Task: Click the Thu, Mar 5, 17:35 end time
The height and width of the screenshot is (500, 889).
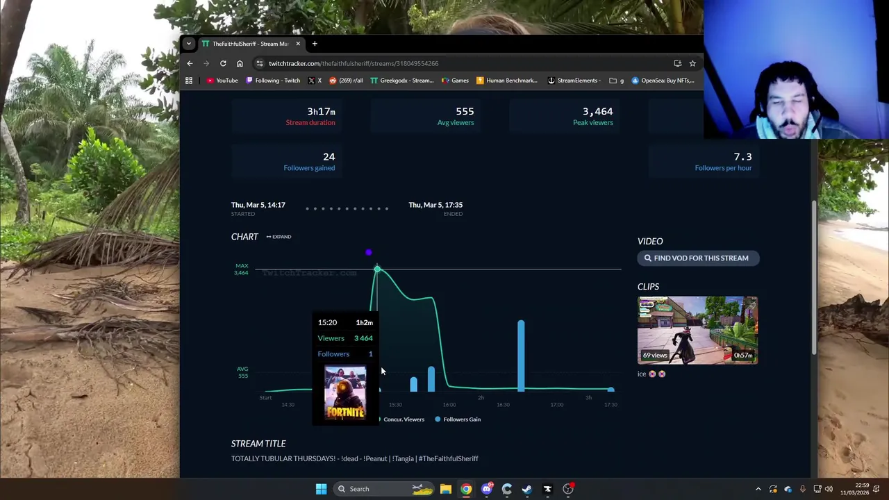Action: pyautogui.click(x=435, y=205)
